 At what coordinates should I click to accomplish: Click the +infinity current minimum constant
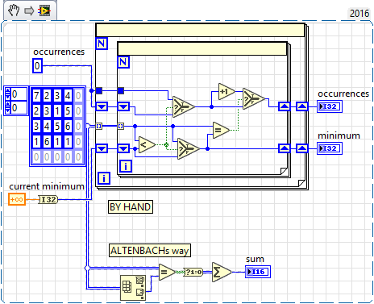tap(17, 199)
